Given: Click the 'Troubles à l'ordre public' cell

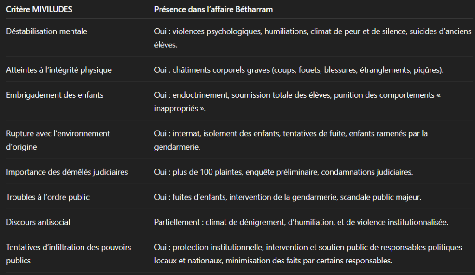Looking at the screenshot, I should pos(48,197).
